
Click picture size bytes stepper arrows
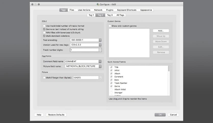pos(100,78)
